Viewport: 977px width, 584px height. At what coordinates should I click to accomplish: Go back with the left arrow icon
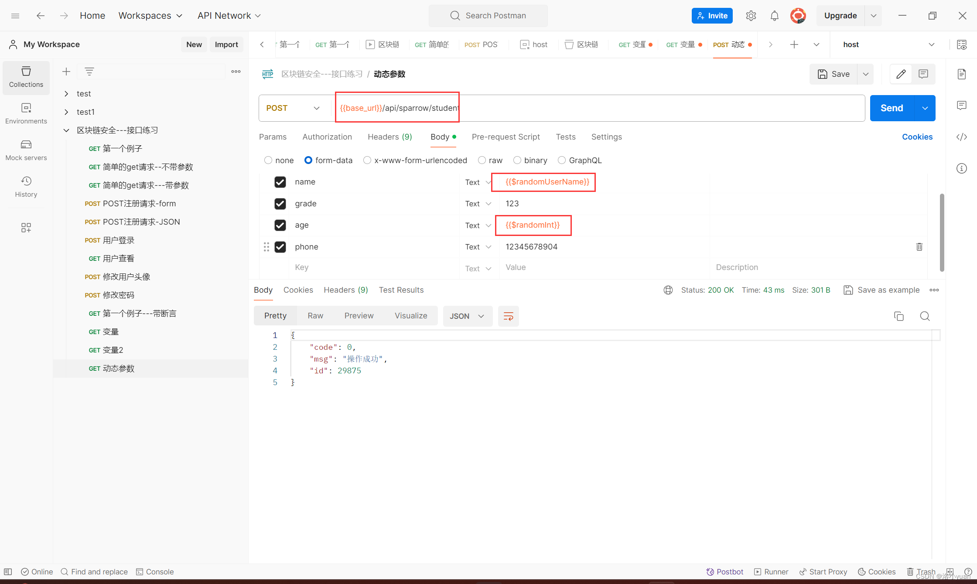[41, 16]
